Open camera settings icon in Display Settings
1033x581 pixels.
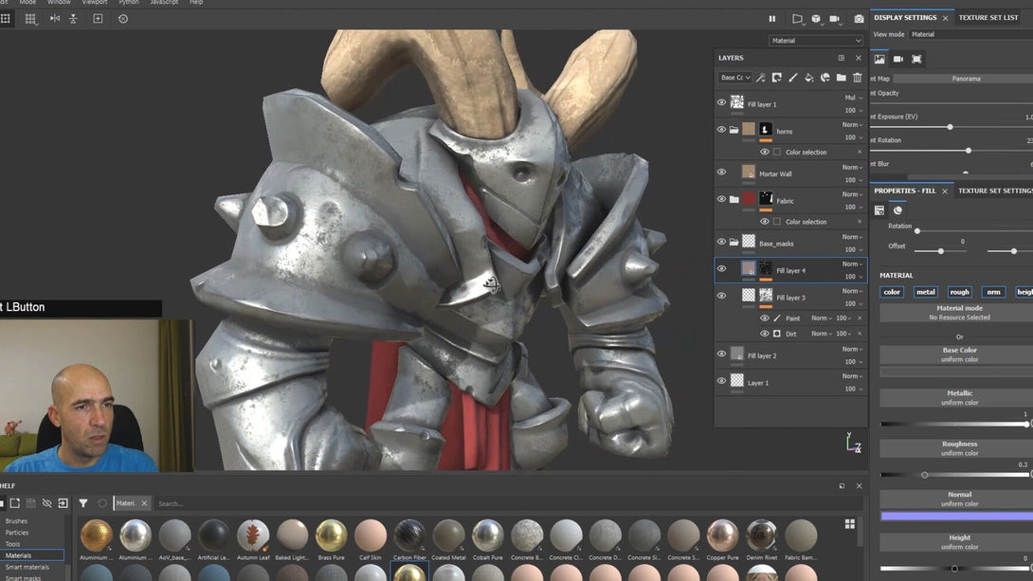point(897,60)
